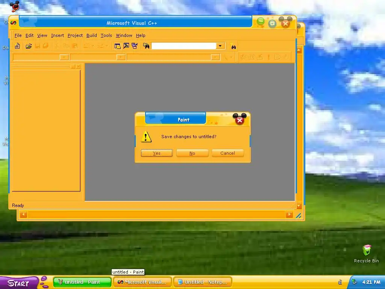Click the grayed Save All icon
The width and height of the screenshot is (385, 289).
pos(45,46)
